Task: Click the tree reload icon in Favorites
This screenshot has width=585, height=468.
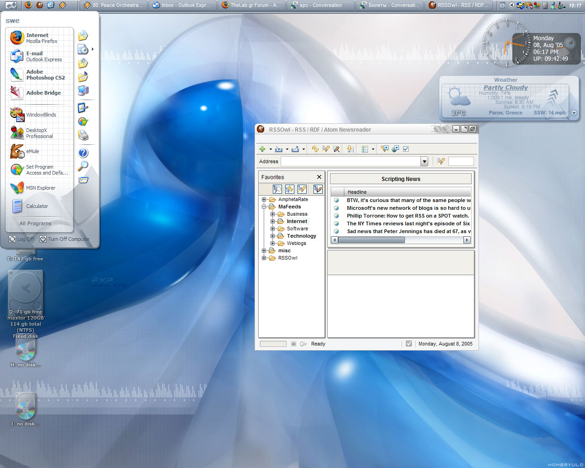Action: (290, 189)
